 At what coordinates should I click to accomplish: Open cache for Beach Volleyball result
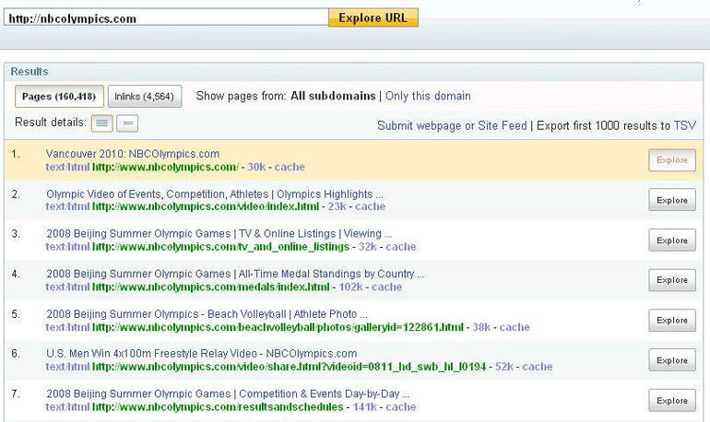coord(515,327)
